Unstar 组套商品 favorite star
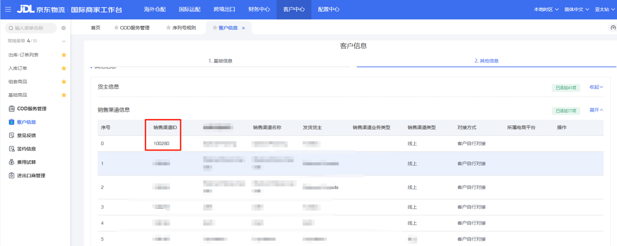The image size is (617, 246). click(x=64, y=82)
